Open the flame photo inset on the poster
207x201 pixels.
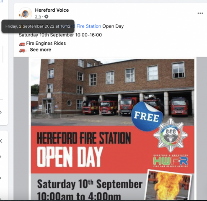point(168,185)
